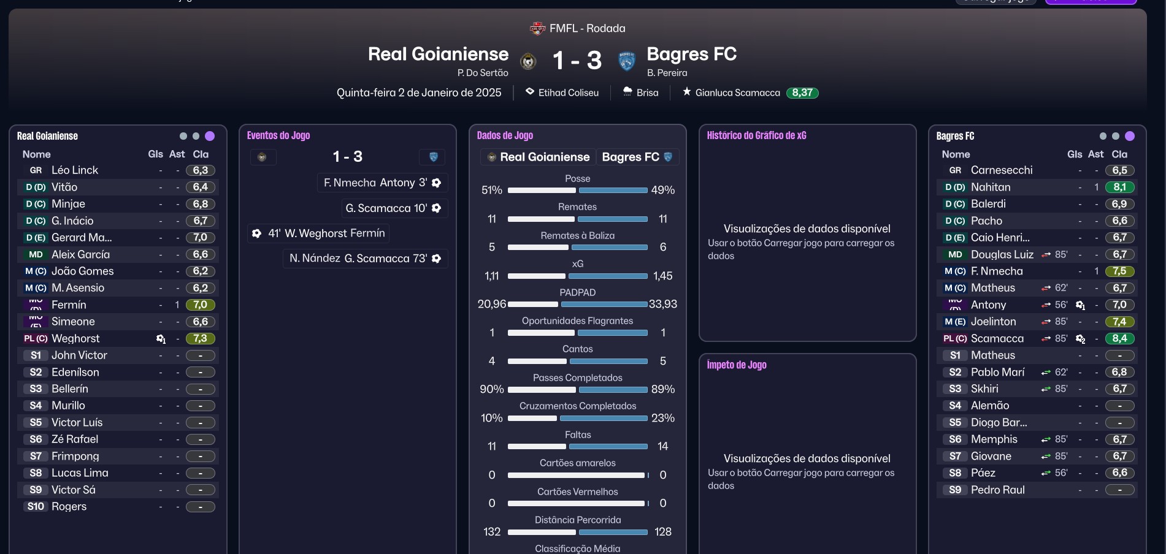
Task: Click the Bagres FC crest beside the score
Action: pyautogui.click(x=626, y=61)
